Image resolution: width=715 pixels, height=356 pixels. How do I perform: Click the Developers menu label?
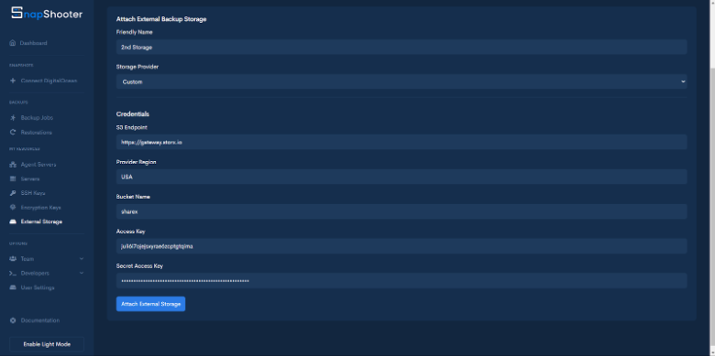(x=35, y=273)
